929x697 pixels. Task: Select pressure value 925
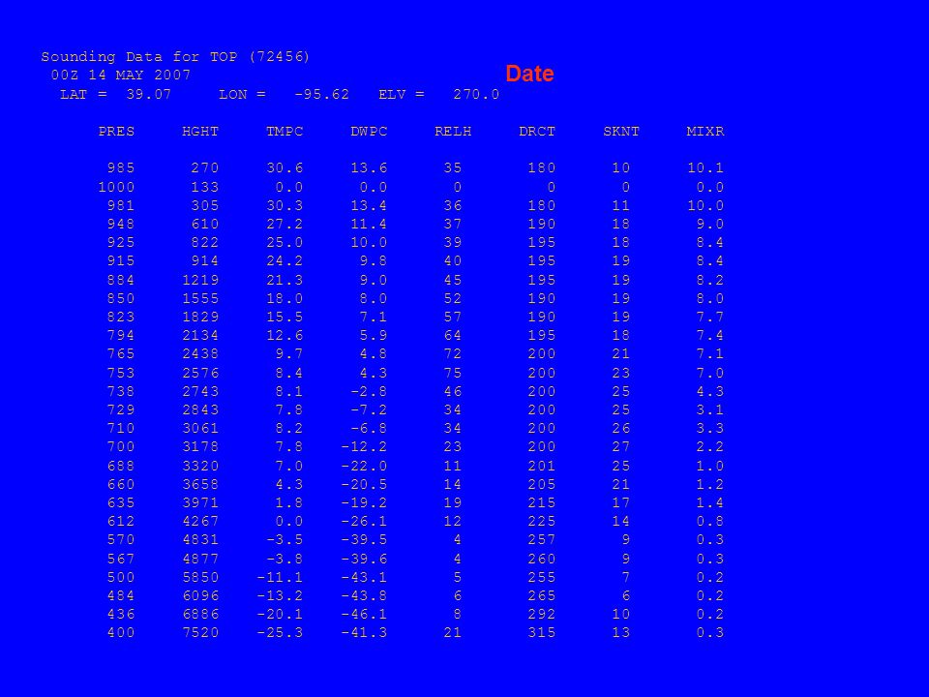[x=121, y=242]
